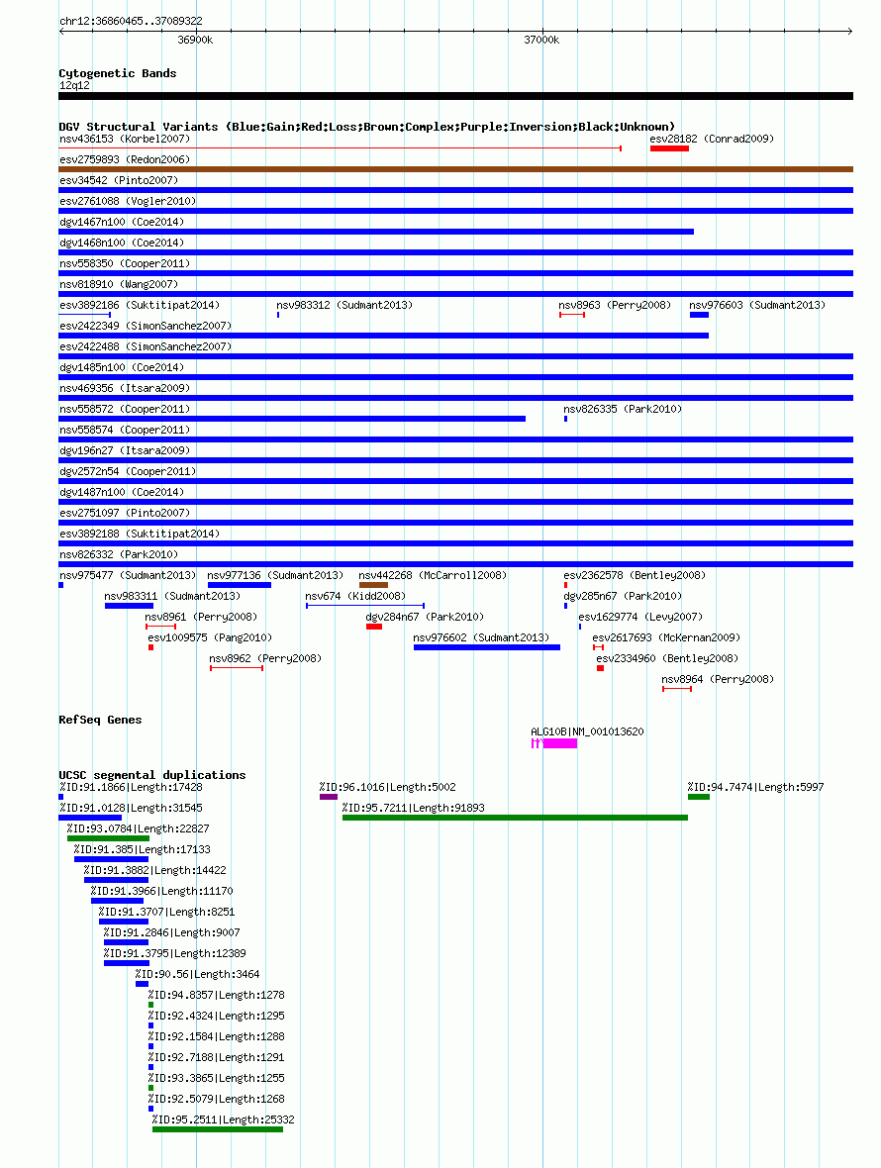
Task: Open %ID:91.3882|Length:14422 duplication
Action: pos(154,871)
